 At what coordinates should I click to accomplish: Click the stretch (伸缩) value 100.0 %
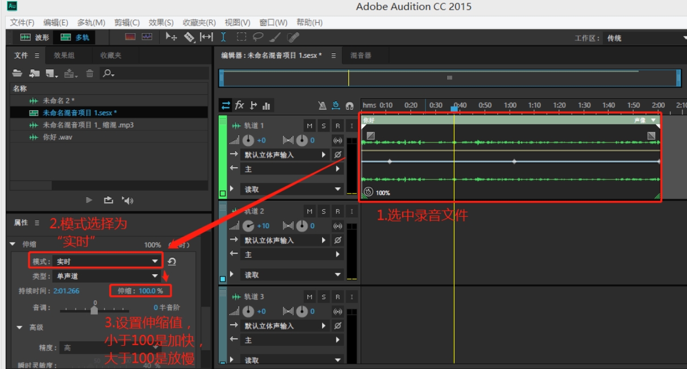(151, 291)
